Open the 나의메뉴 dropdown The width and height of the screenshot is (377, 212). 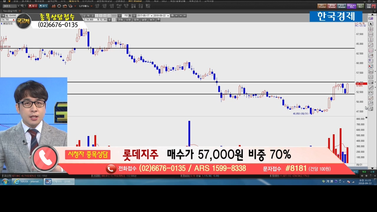(x=85, y=6)
